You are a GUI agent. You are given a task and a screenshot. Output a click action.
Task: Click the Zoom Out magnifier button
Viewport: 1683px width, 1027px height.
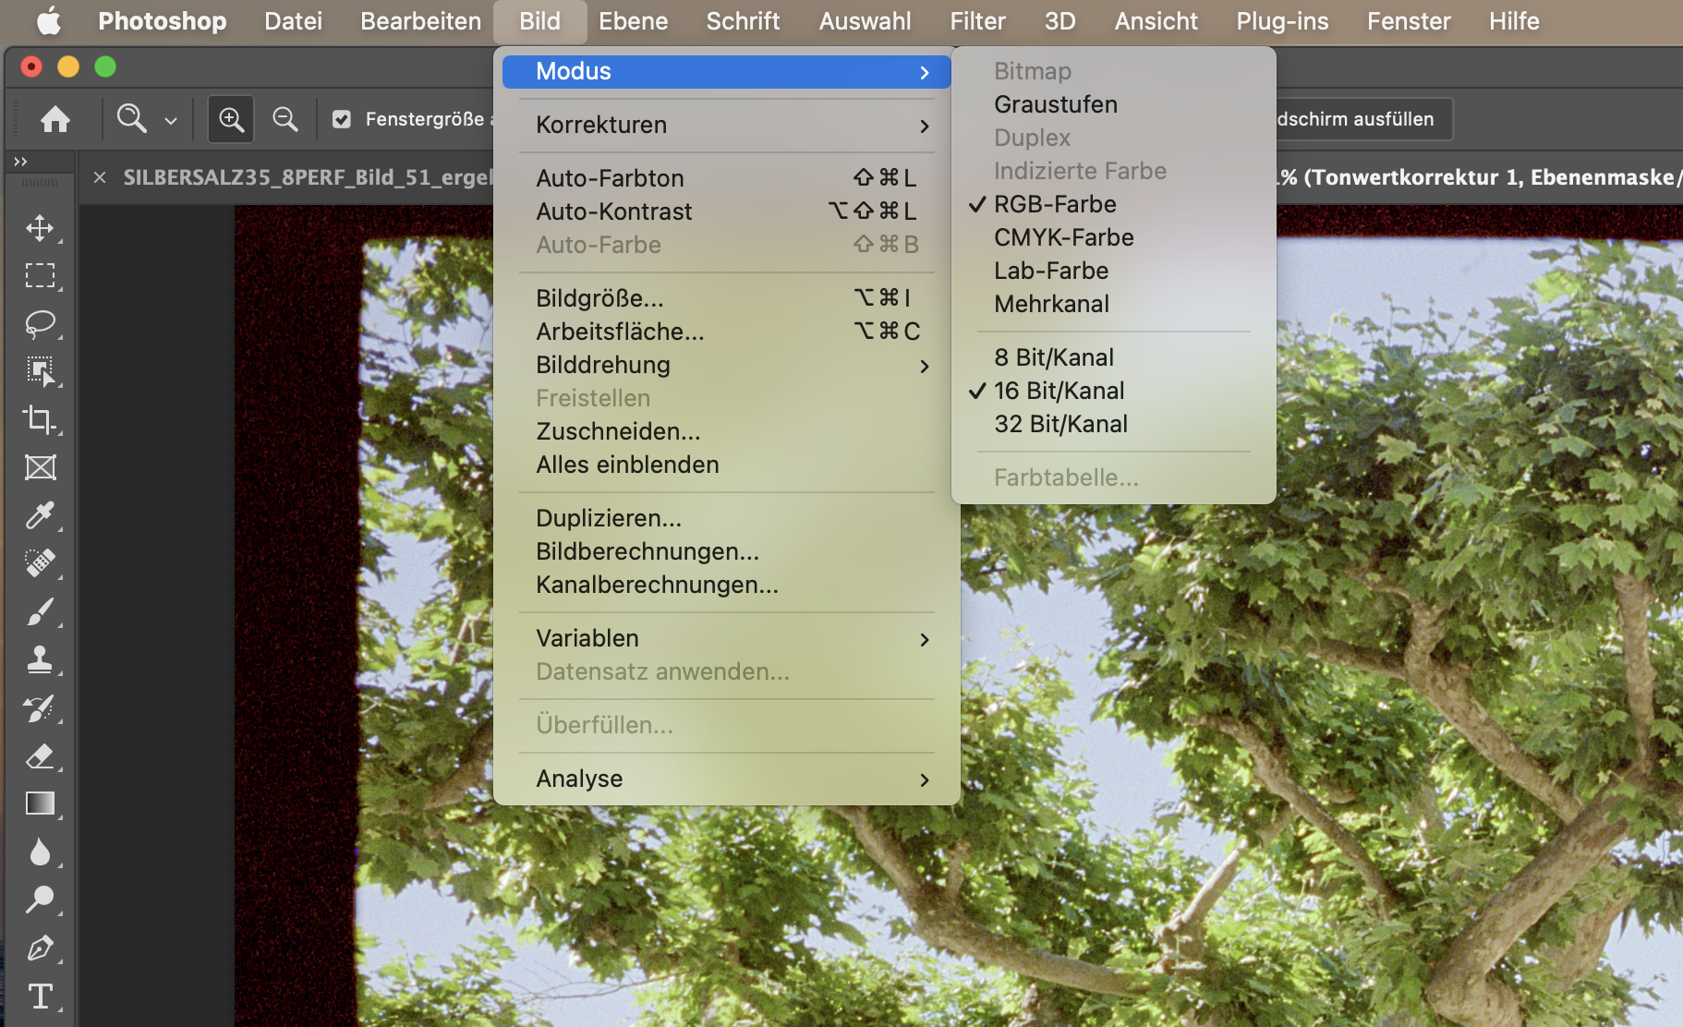click(285, 119)
